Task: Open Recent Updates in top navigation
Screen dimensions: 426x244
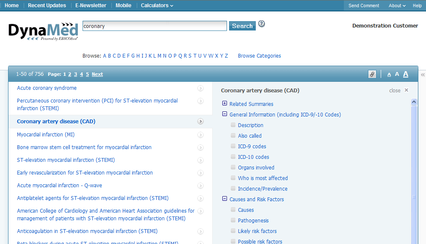Action: click(47, 6)
